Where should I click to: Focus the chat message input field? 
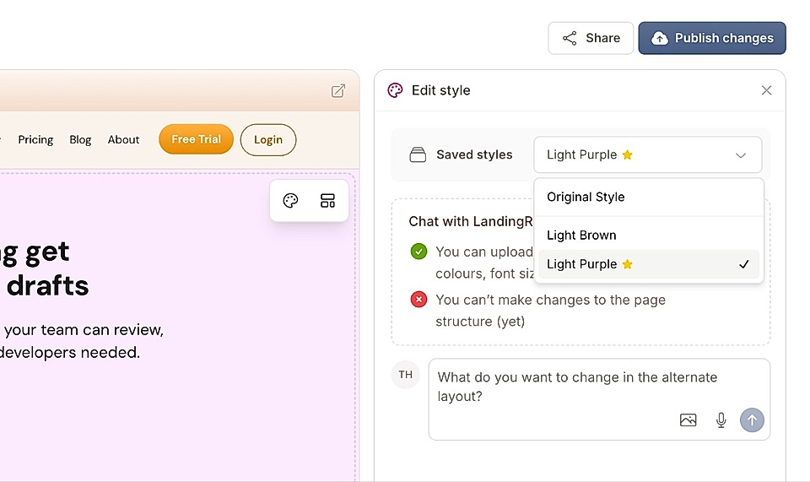coord(599,399)
